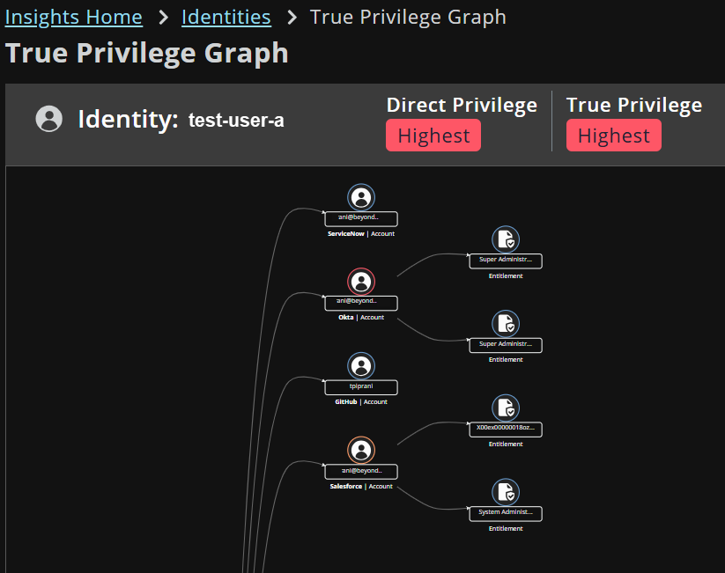Screen dimensions: 725x573
Task: Click the ani@beyond label under Okta node
Action: [360, 302]
